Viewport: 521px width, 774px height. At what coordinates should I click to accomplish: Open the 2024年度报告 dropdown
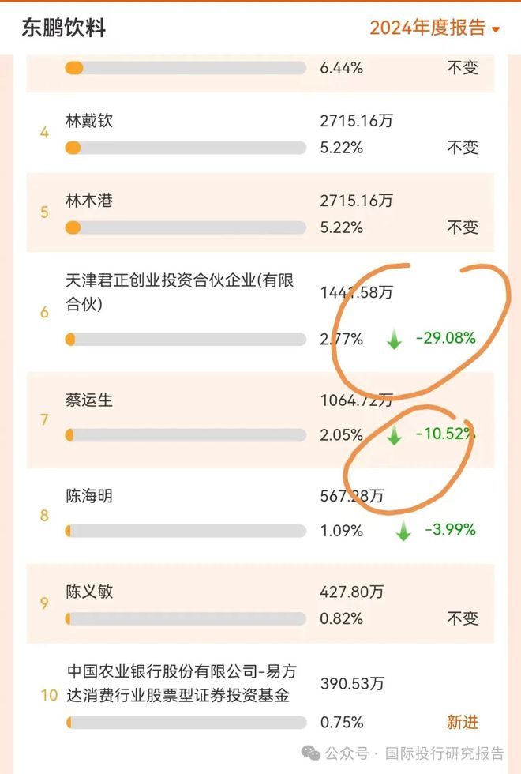click(435, 28)
